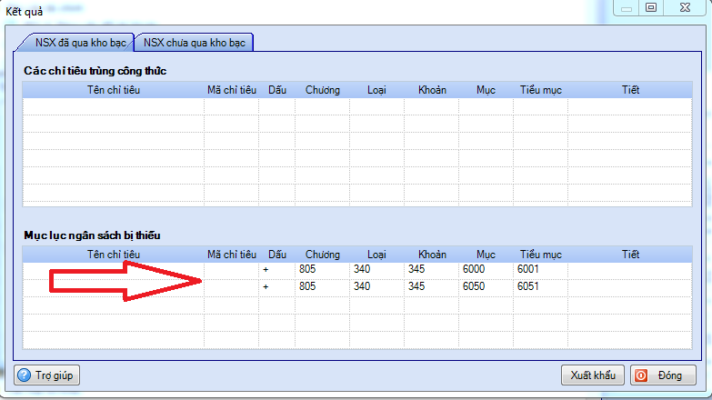Click the Trợ giúp help button

(46, 375)
